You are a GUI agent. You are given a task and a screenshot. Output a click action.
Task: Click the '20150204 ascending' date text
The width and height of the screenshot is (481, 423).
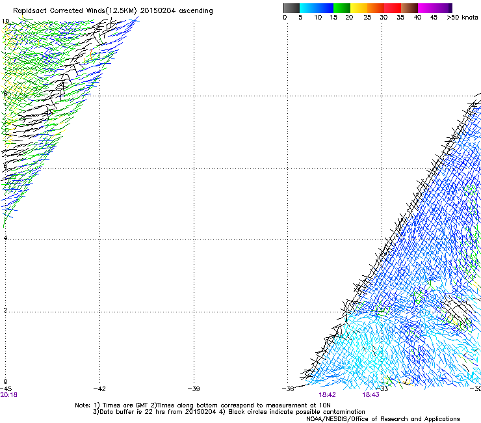click(x=176, y=11)
